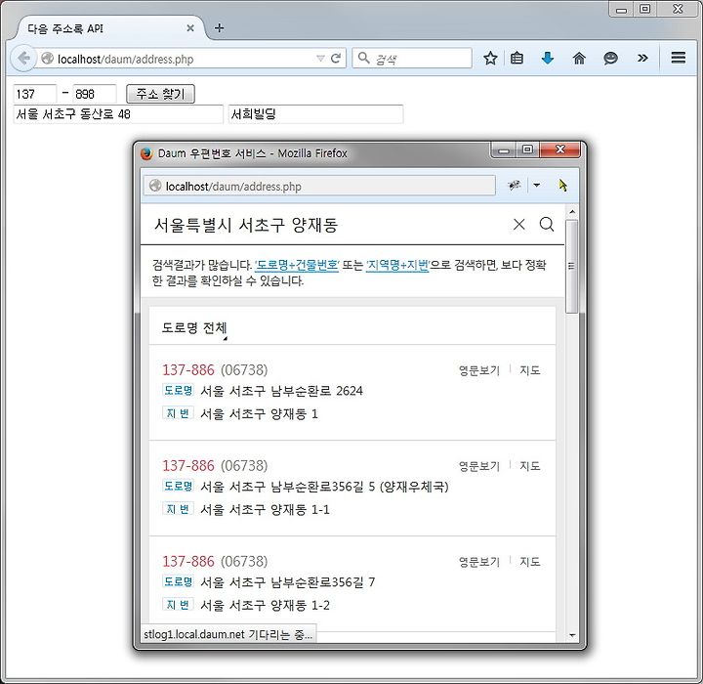Click the 주소 찾기 button
Viewport: 703px width, 684px height.
pyautogui.click(x=160, y=94)
